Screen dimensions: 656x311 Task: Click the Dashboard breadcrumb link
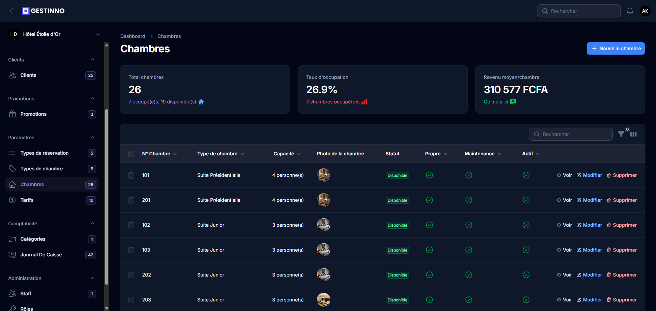[x=133, y=36]
